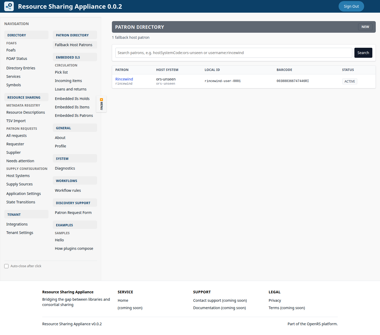Click the DIRECTORY section header
The height and width of the screenshot is (335, 380).
click(26, 35)
